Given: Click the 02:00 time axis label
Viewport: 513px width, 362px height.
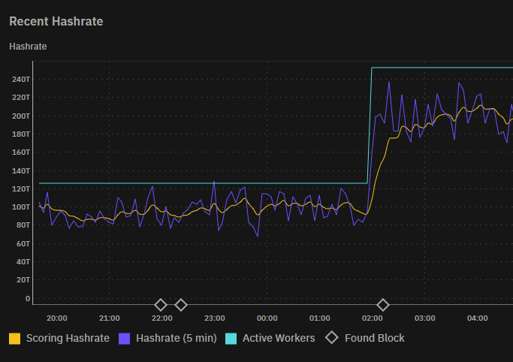Looking at the screenshot, I should pyautogui.click(x=372, y=318).
